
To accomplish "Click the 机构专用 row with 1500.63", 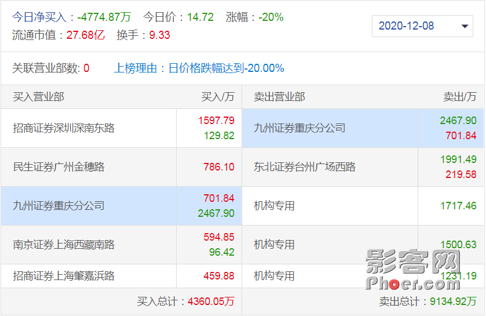I will click(363, 245).
